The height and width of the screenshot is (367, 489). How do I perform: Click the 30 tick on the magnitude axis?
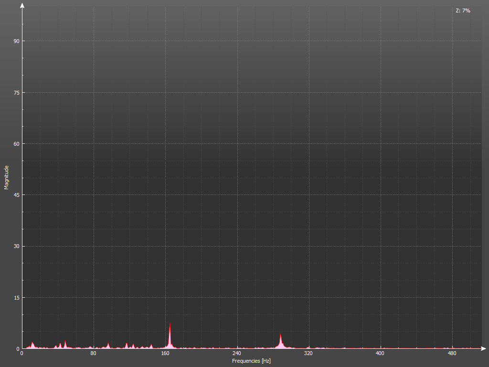coord(16,246)
